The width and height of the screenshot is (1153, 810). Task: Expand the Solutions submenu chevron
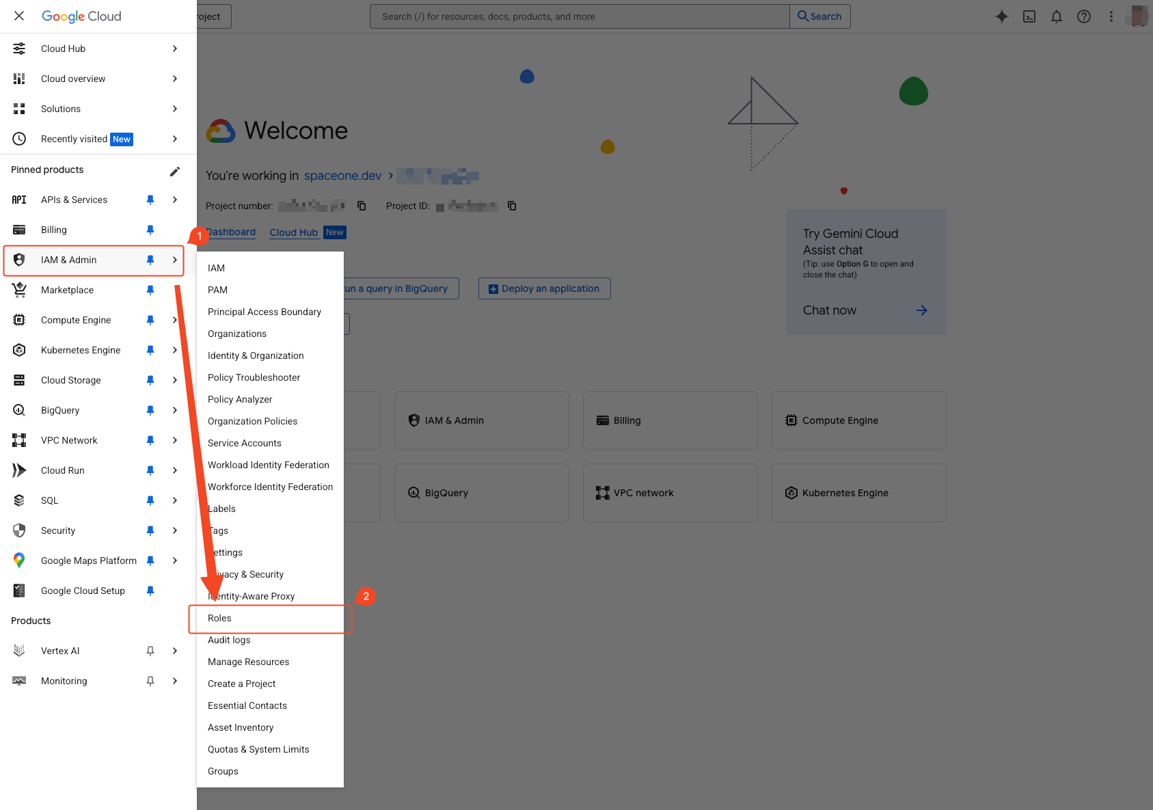pos(175,109)
